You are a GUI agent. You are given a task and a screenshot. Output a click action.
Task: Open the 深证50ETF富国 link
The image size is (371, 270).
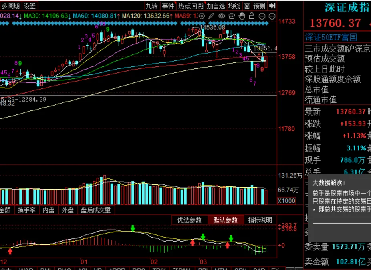click(x=331, y=37)
